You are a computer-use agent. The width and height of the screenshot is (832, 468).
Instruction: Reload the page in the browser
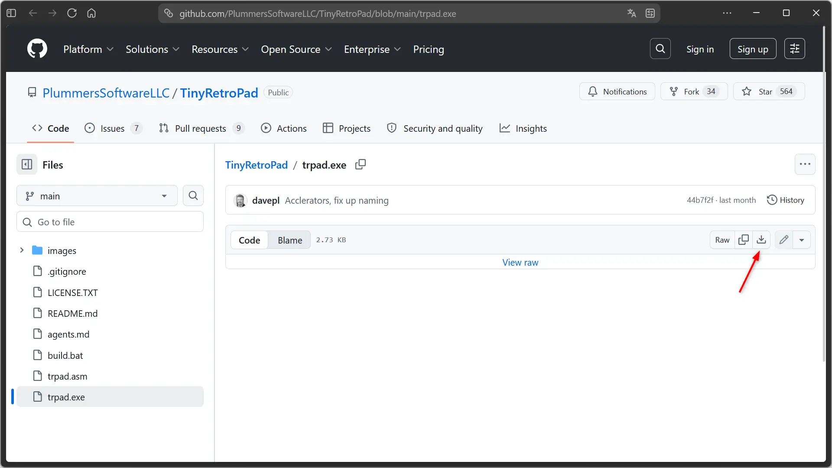click(72, 13)
